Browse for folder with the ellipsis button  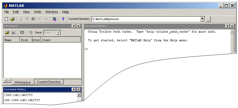(x=208, y=19)
